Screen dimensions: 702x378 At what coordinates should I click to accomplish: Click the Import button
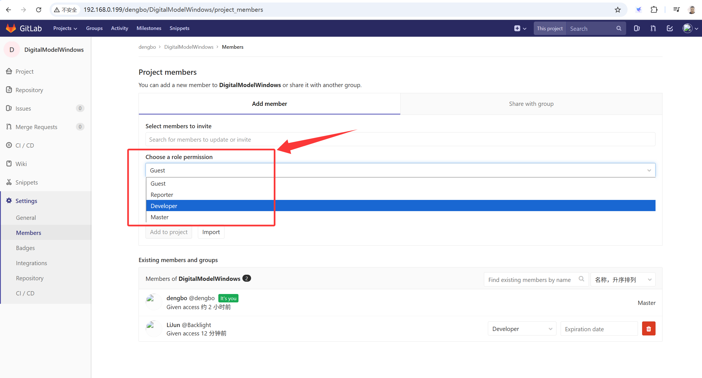(x=211, y=232)
